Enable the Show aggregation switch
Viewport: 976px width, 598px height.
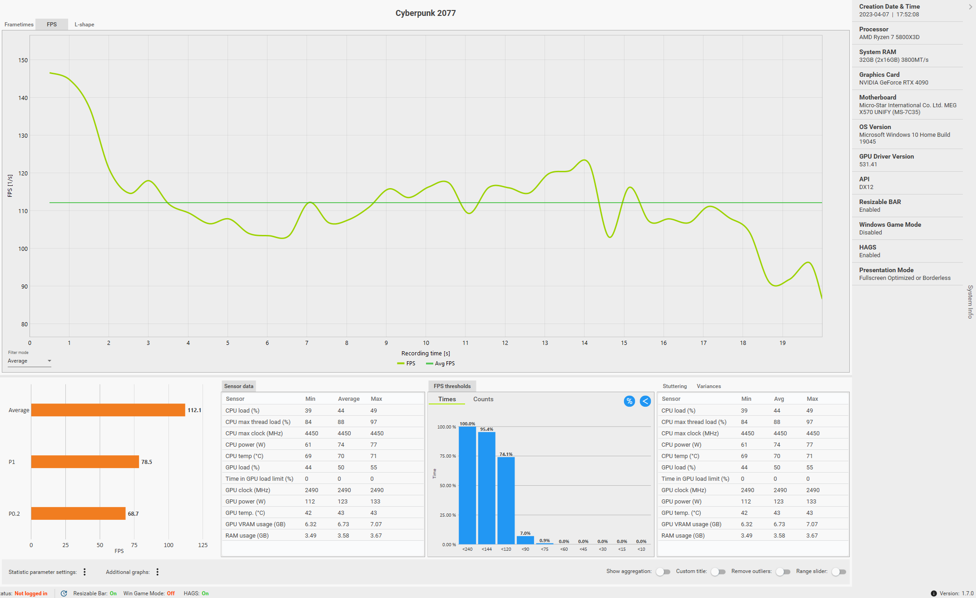pyautogui.click(x=663, y=572)
